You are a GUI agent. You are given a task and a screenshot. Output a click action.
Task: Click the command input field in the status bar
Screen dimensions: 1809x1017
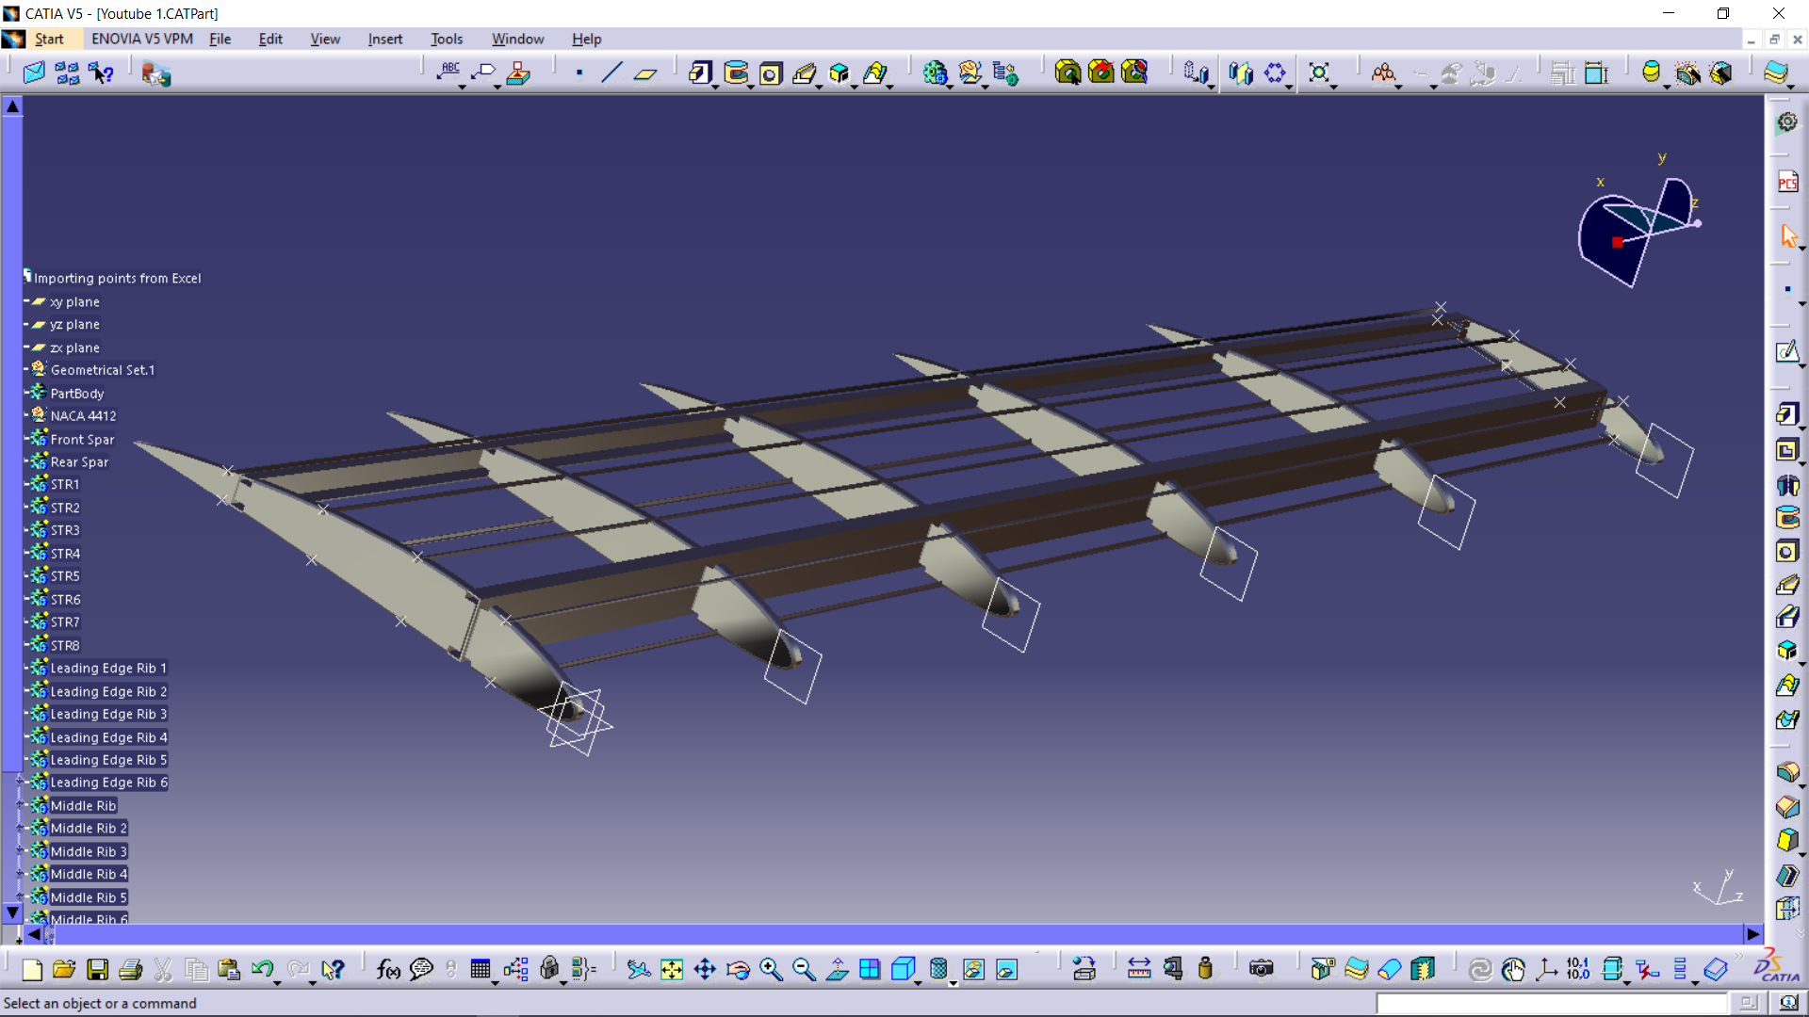pyautogui.click(x=1551, y=1003)
